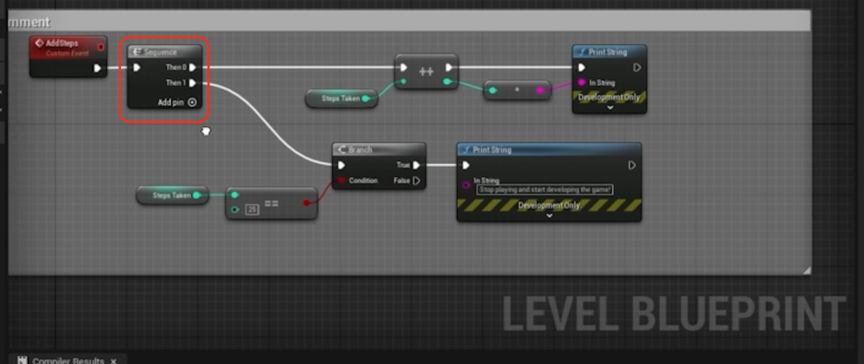
Task: Click the increment node execution input pin
Action: tap(404, 67)
